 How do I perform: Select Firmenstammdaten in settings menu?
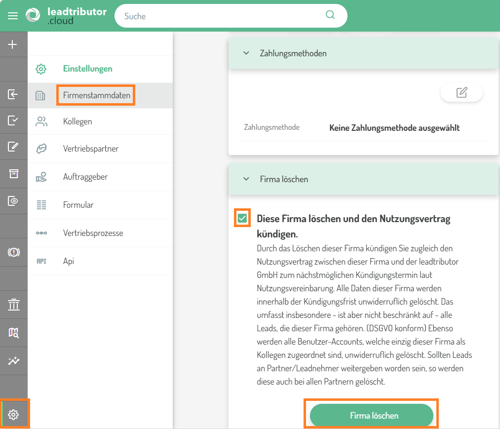(x=97, y=95)
